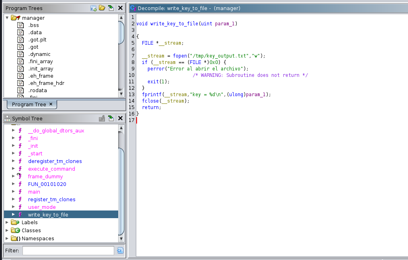Expand the deregister_tm_clones node
The image size is (408, 260).
(x=13, y=161)
